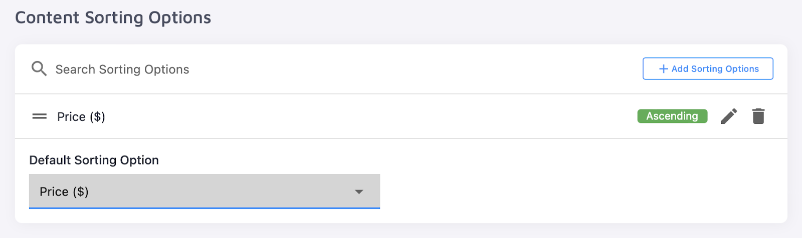Click the green Ascending badge
Image resolution: width=802 pixels, height=238 pixels.
[x=672, y=116]
